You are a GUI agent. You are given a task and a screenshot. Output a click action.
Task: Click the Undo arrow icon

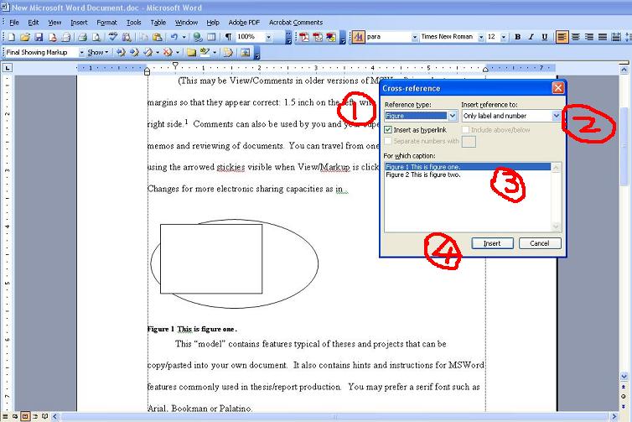tap(172, 37)
